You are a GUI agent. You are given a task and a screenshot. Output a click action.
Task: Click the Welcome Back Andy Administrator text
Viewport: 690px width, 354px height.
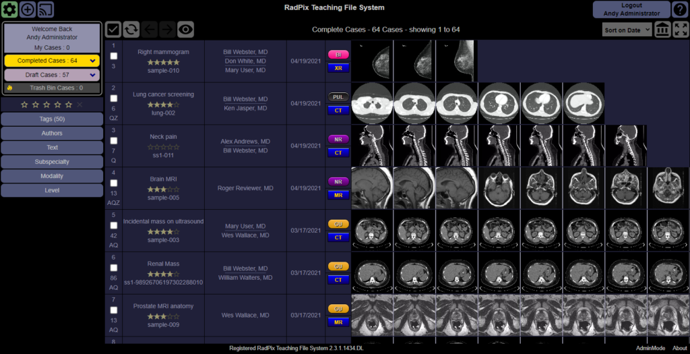(x=52, y=33)
